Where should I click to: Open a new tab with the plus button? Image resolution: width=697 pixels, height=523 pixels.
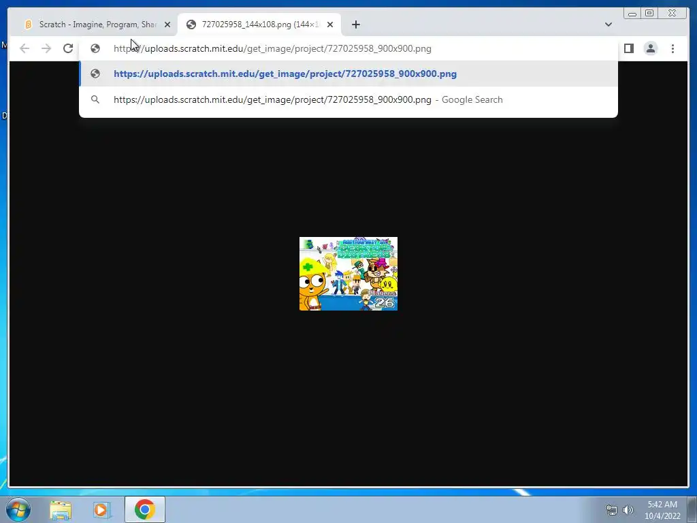click(355, 25)
